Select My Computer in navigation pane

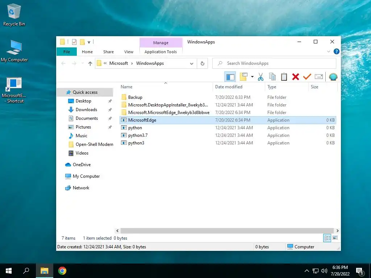point(86,176)
